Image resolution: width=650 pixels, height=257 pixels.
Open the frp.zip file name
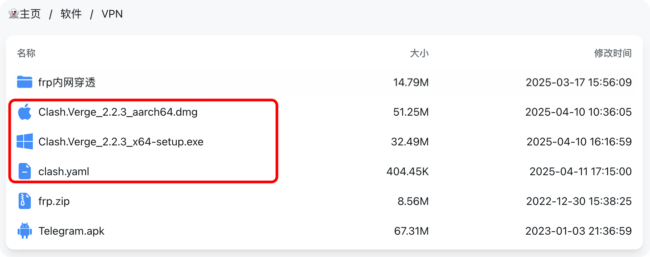54,201
